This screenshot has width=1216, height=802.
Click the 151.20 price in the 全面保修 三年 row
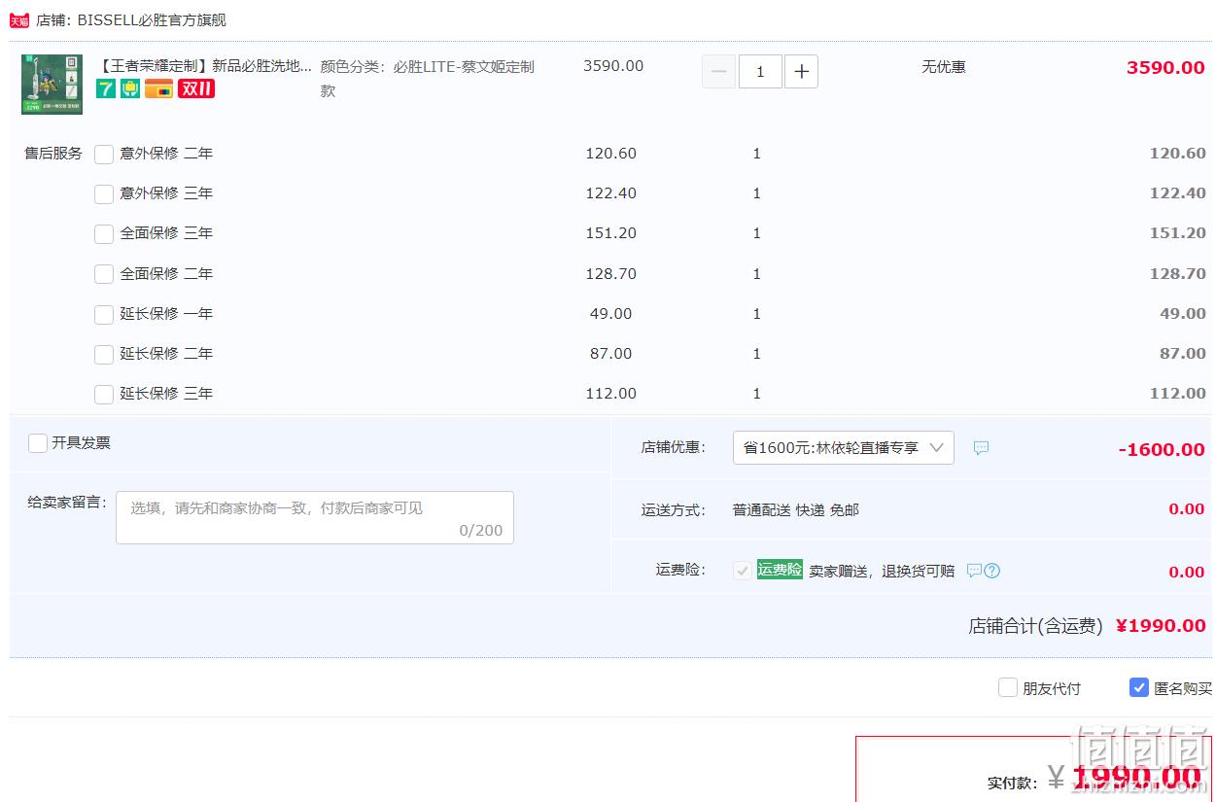click(x=610, y=233)
